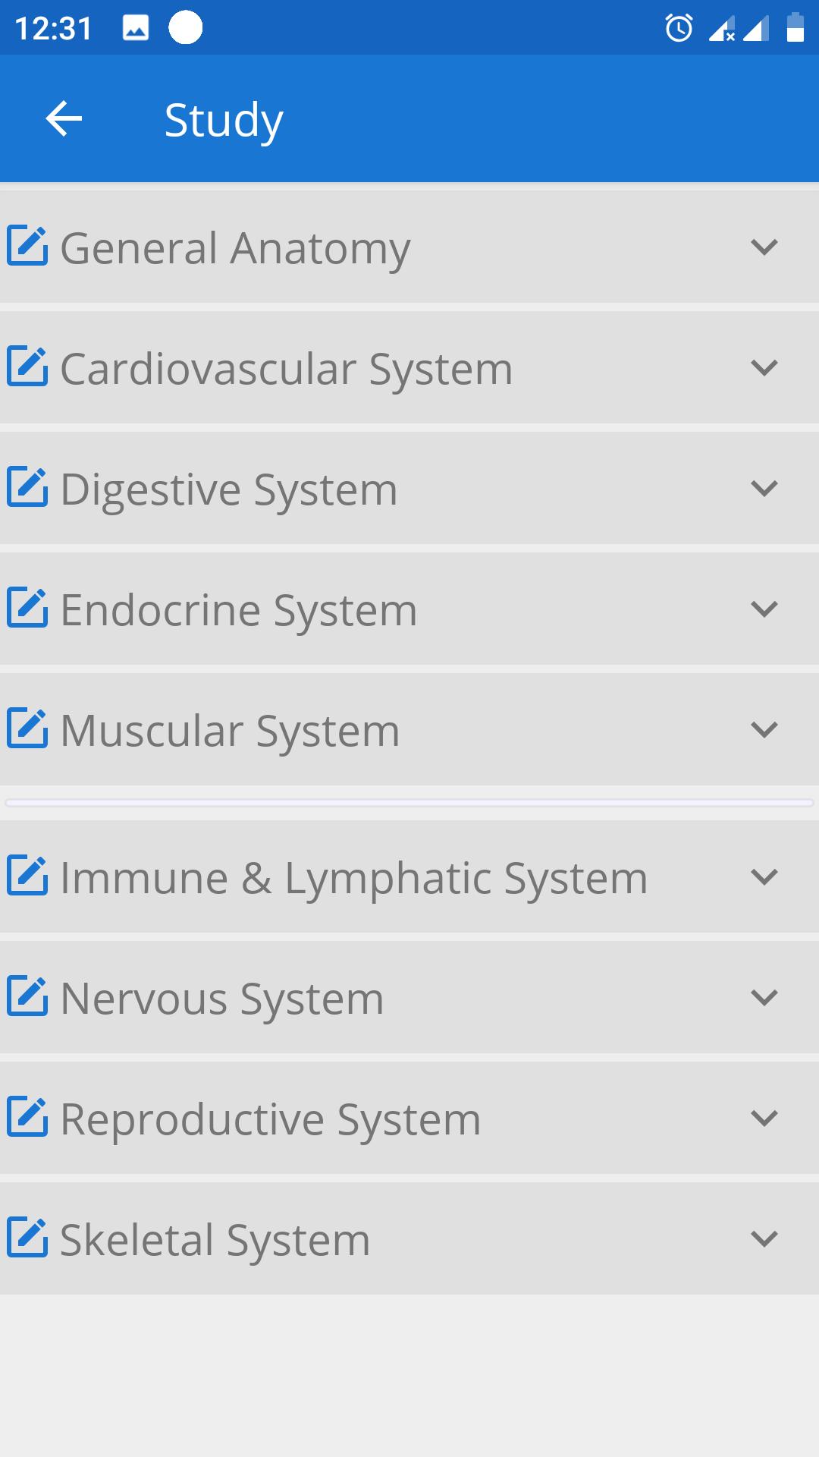Tap the edit icon beside Cardiovascular System
The image size is (819, 1457).
tap(28, 366)
